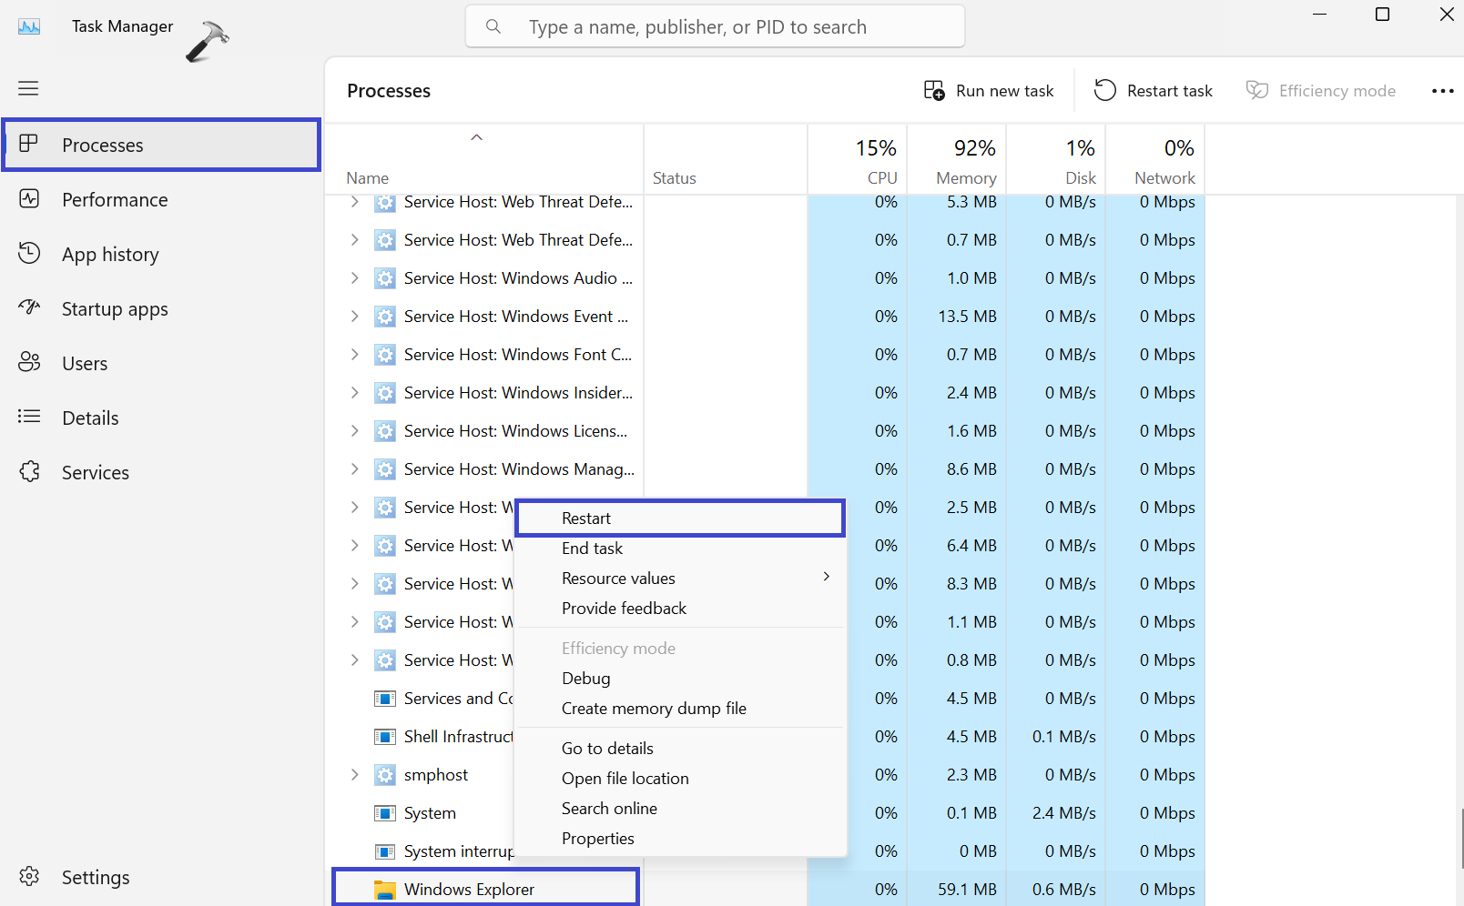Open App history from sidebar
Viewport: 1464px width, 906px height.
pyautogui.click(x=110, y=255)
